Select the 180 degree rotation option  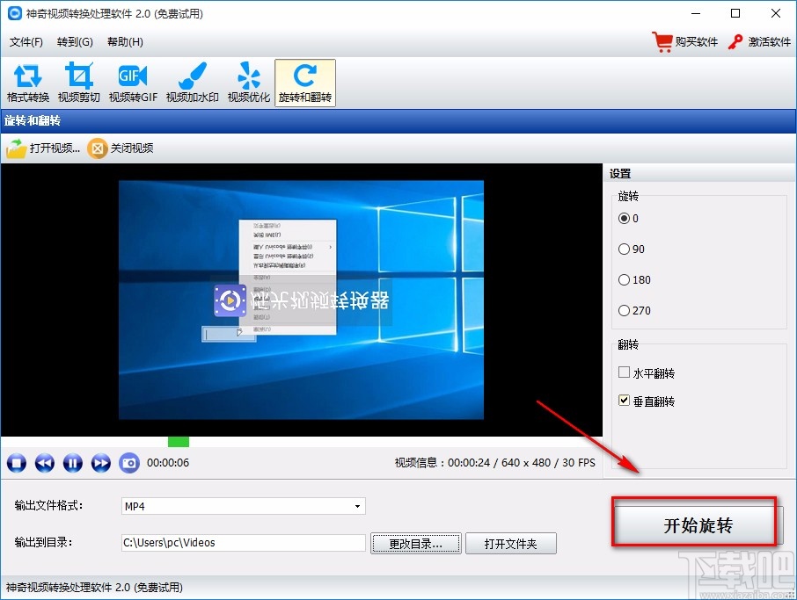click(624, 279)
